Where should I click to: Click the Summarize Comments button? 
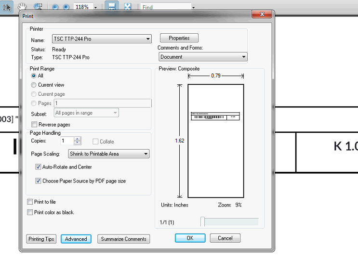click(x=123, y=239)
